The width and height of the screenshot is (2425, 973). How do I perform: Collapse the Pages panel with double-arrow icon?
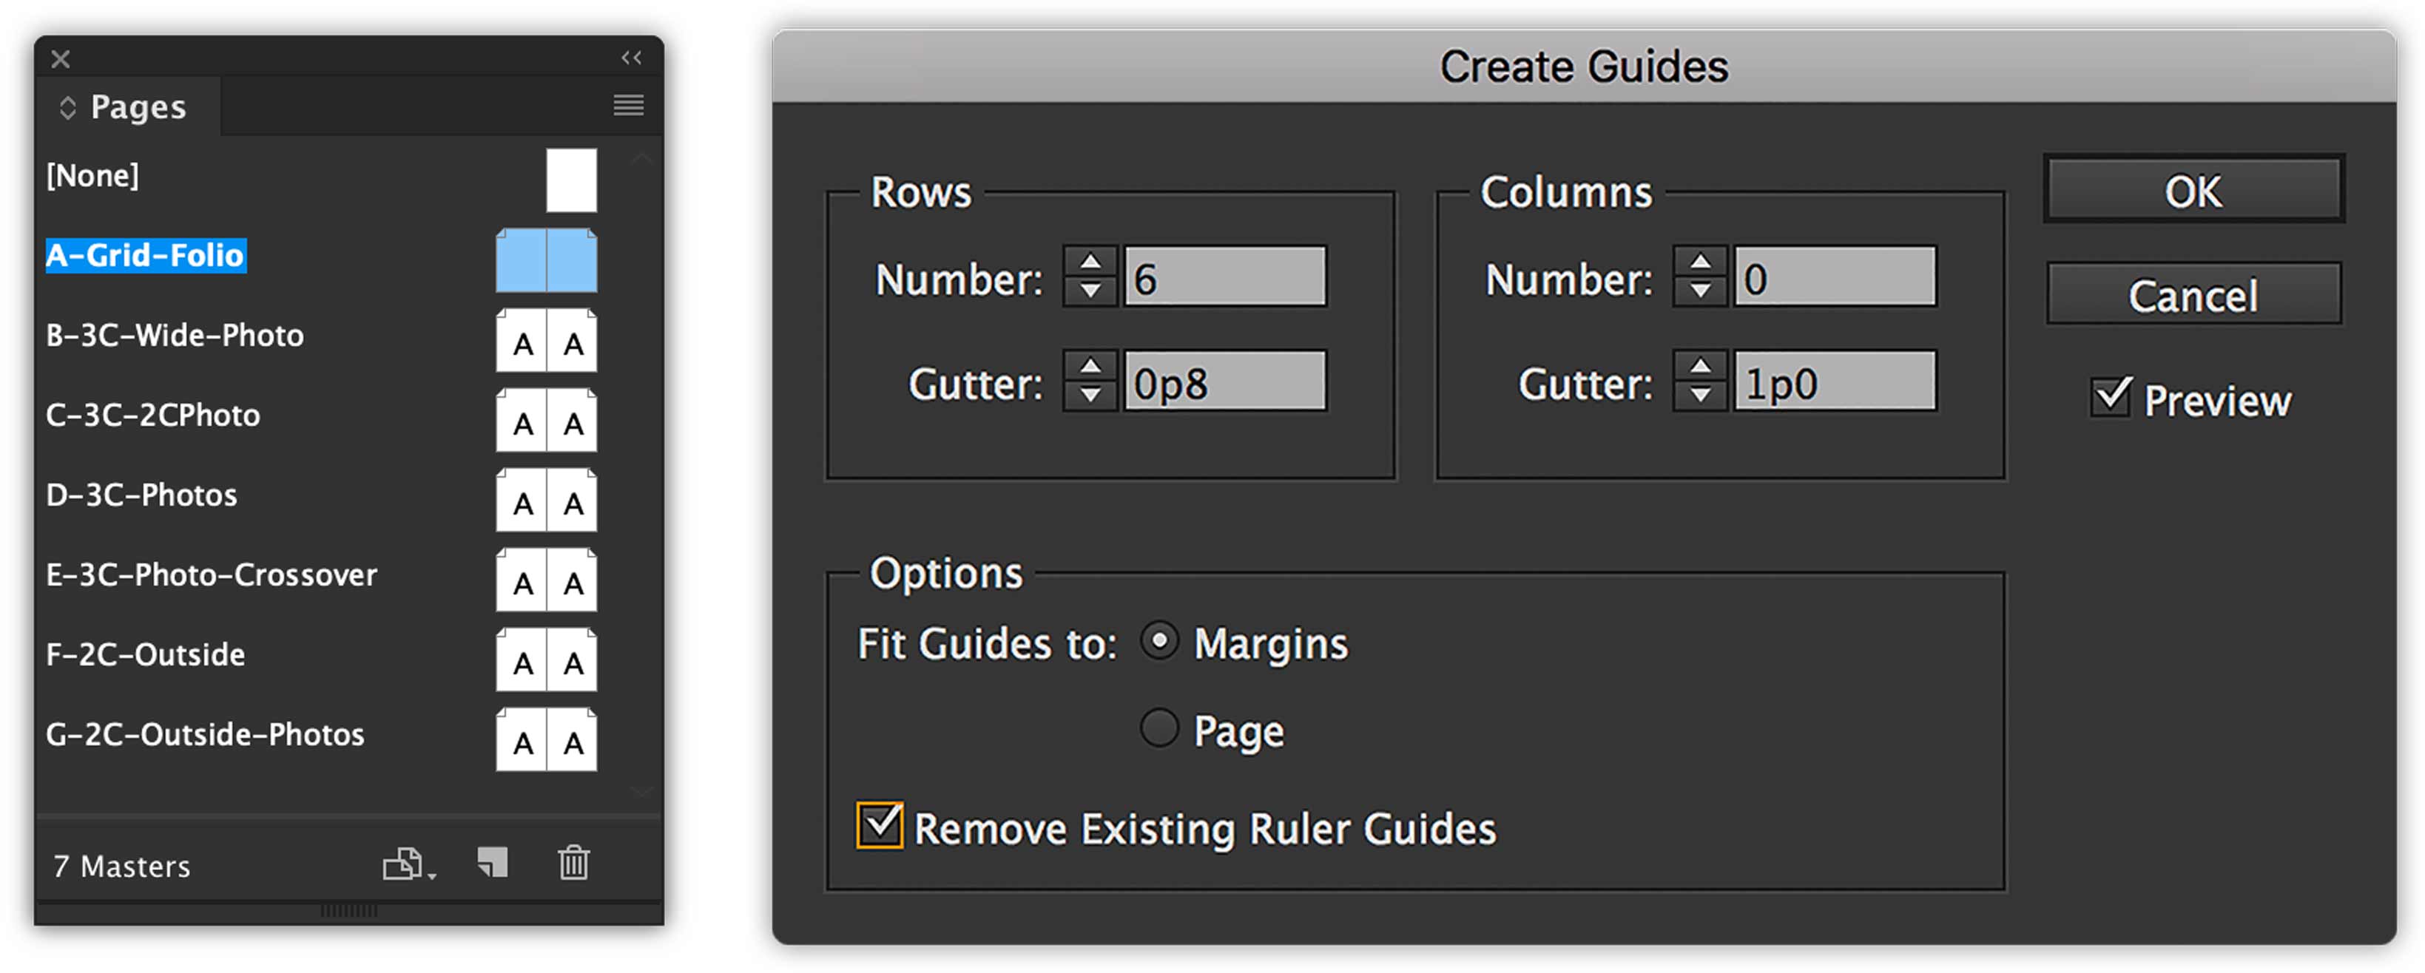632,58
